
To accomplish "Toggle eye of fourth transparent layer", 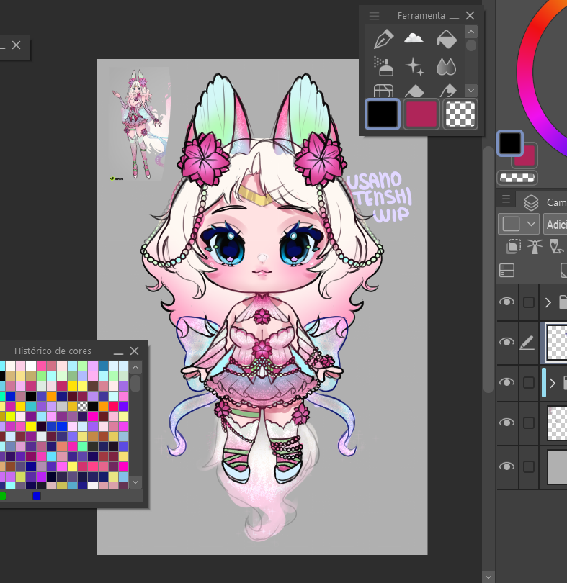I will click(506, 422).
